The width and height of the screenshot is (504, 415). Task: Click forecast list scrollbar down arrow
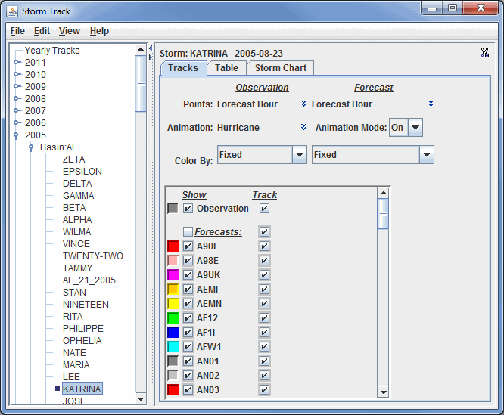coord(383,392)
